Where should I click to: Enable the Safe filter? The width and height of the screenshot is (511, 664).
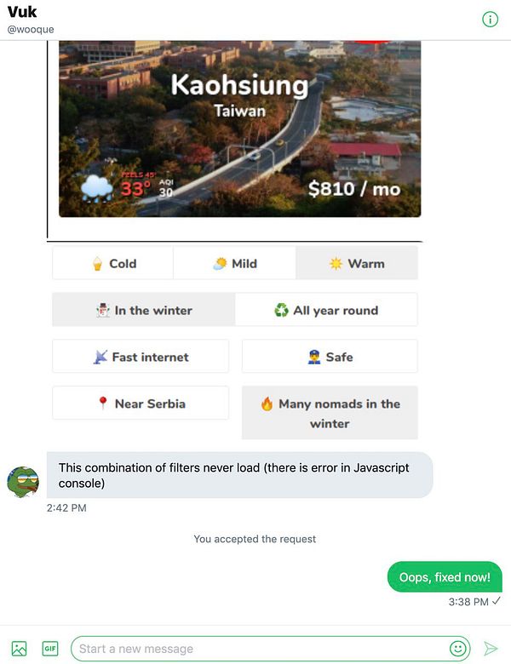pyautogui.click(x=330, y=357)
